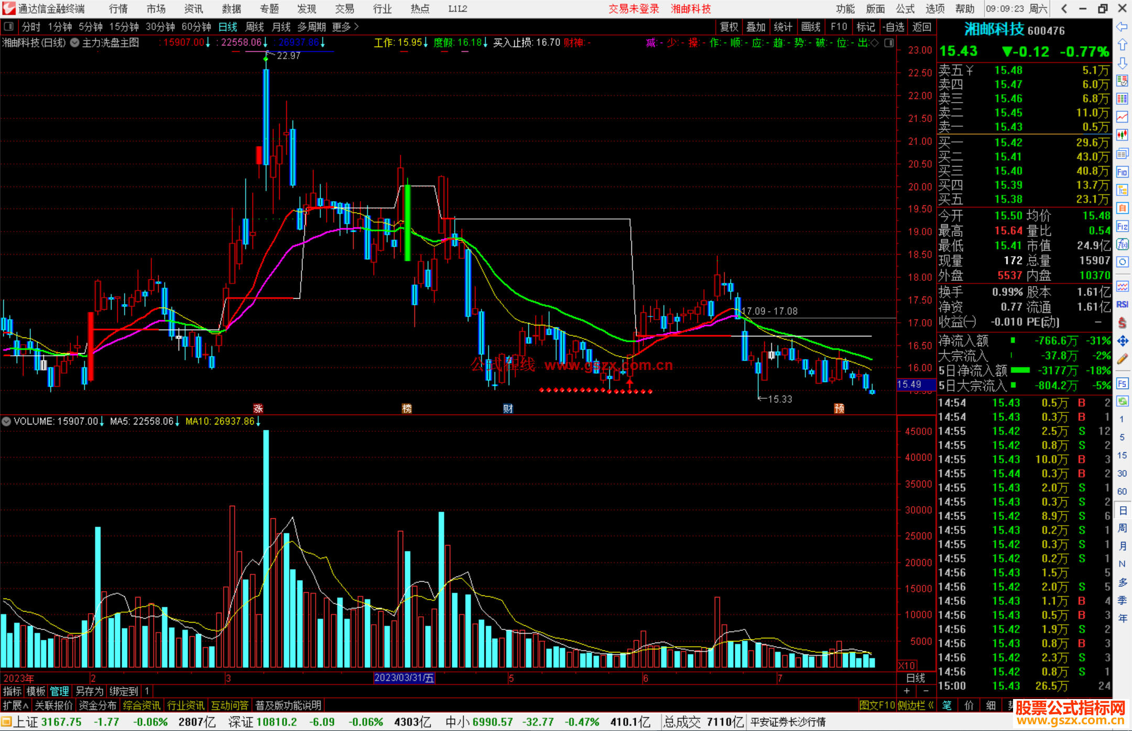Click the plus zoom button under 日线
Screen dimensions: 1132x731
[907, 691]
